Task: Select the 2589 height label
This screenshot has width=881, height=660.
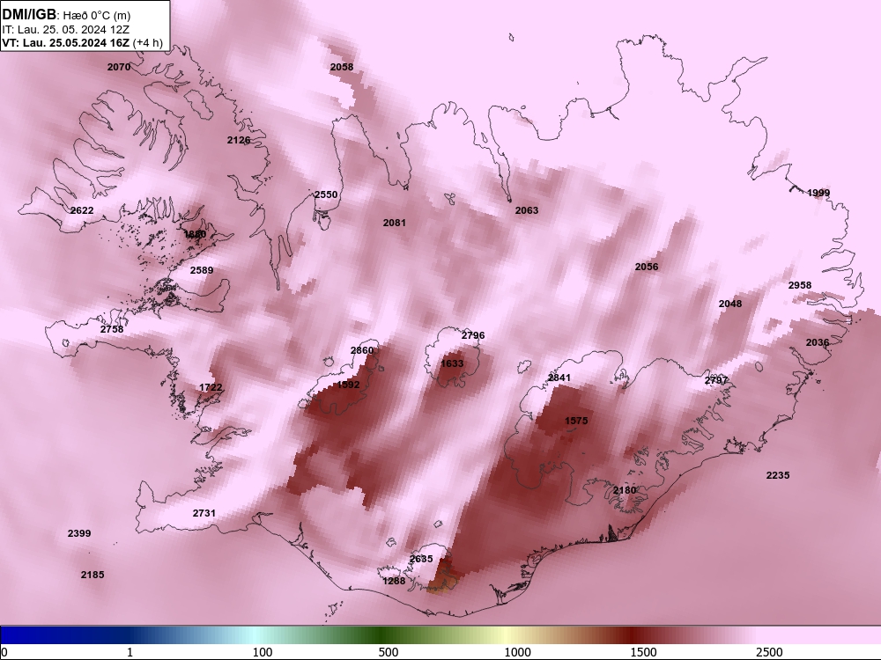Action: (x=202, y=270)
